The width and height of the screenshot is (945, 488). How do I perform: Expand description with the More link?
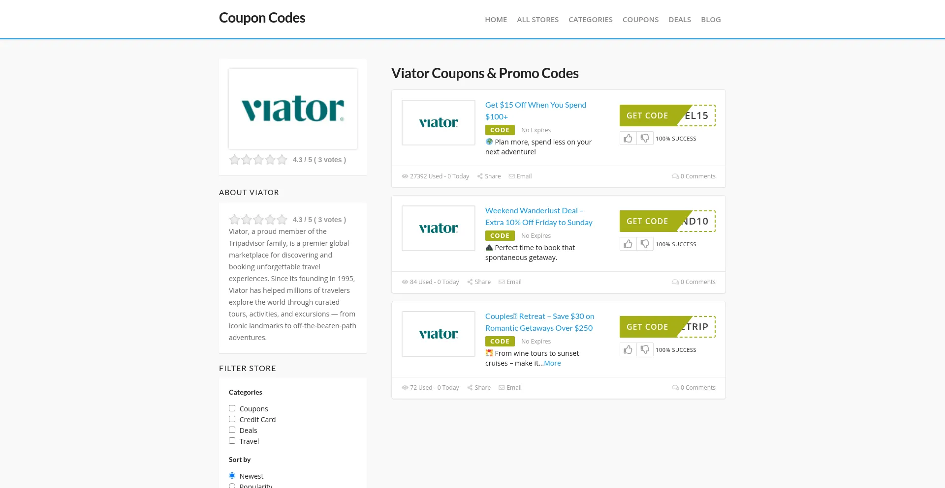click(x=552, y=363)
